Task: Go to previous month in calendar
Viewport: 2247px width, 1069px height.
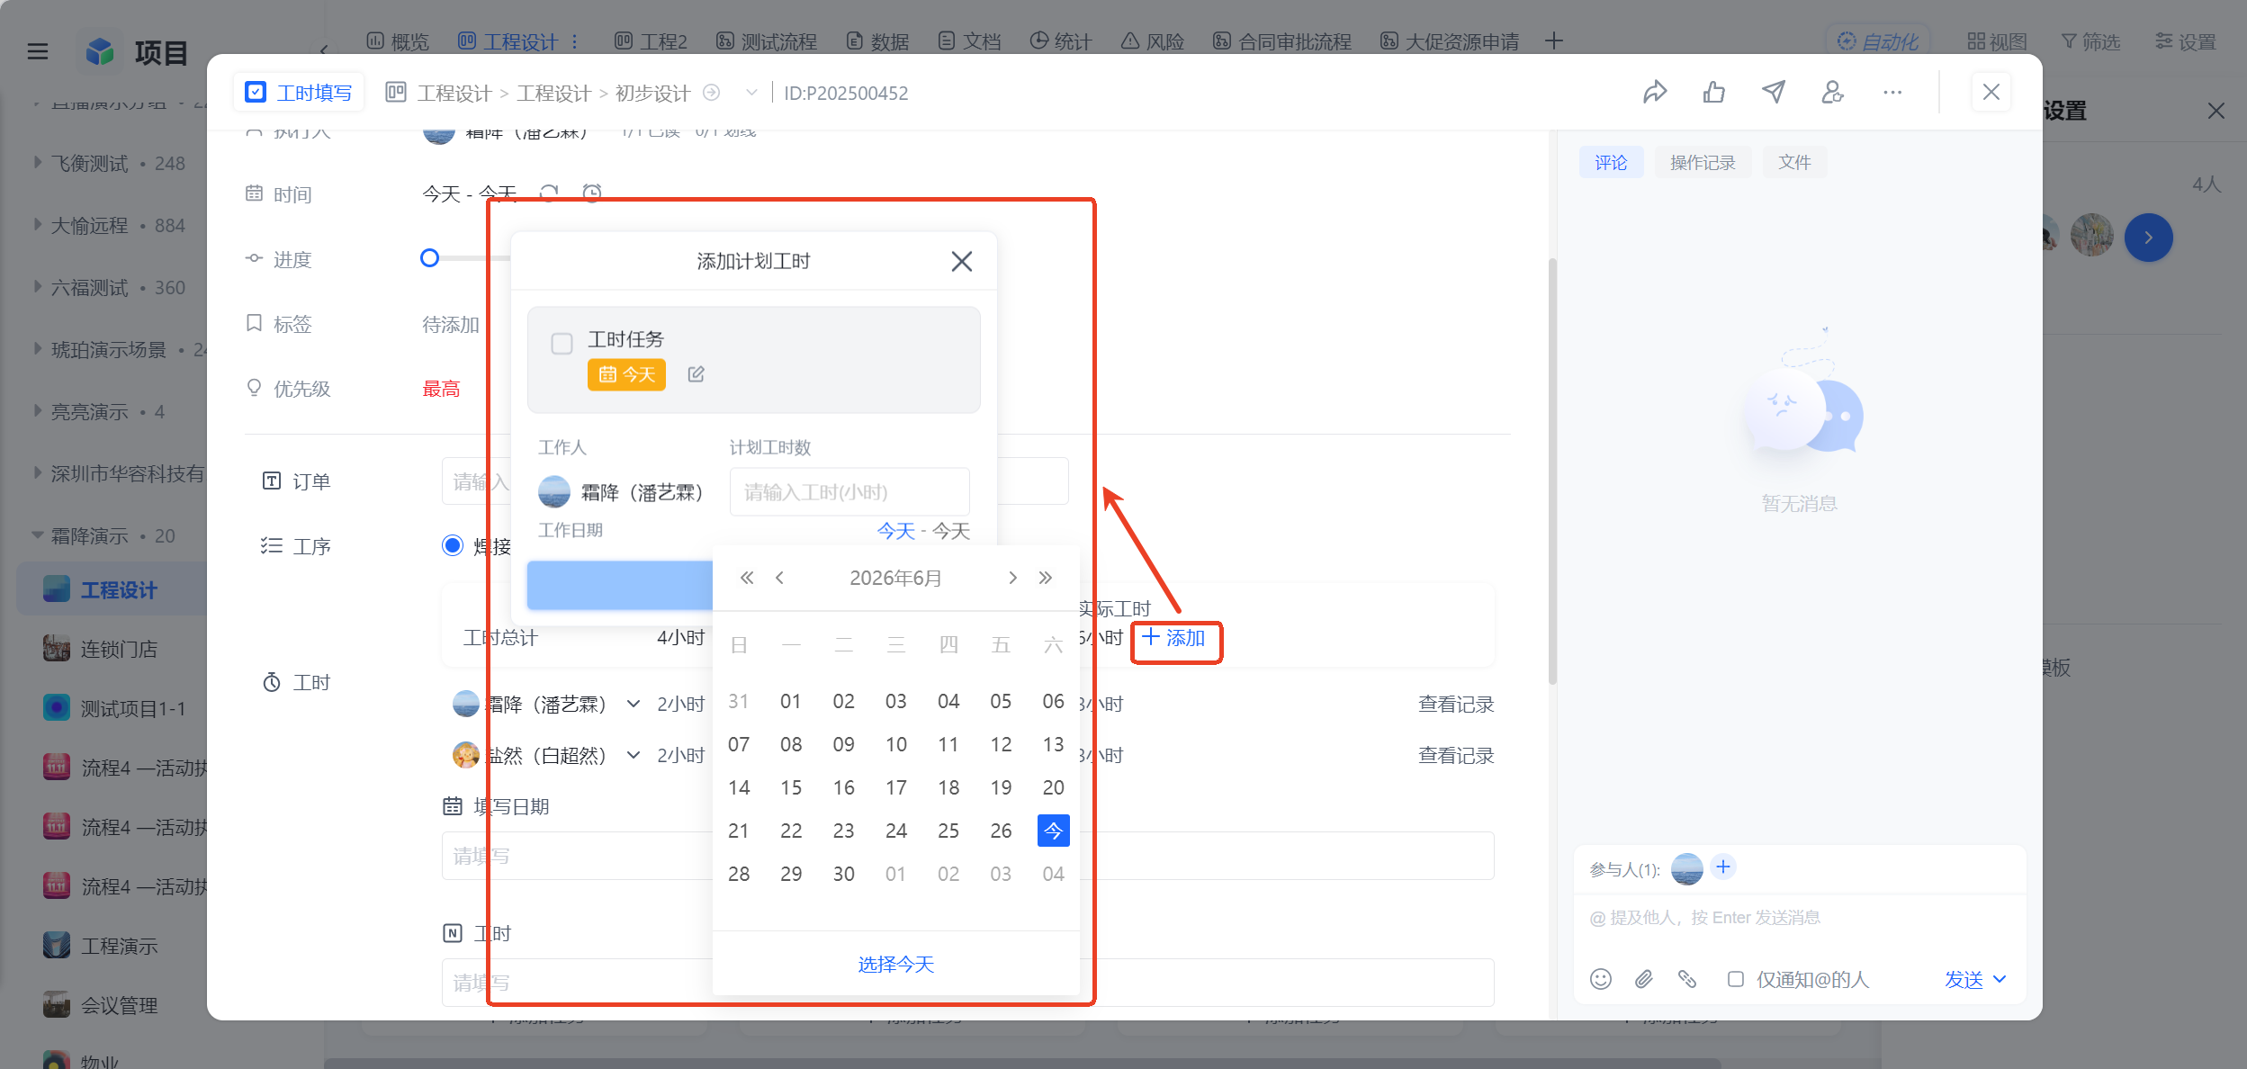Action: pyautogui.click(x=779, y=578)
